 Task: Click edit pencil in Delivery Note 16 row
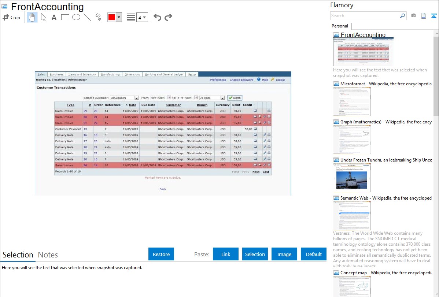pos(264,135)
